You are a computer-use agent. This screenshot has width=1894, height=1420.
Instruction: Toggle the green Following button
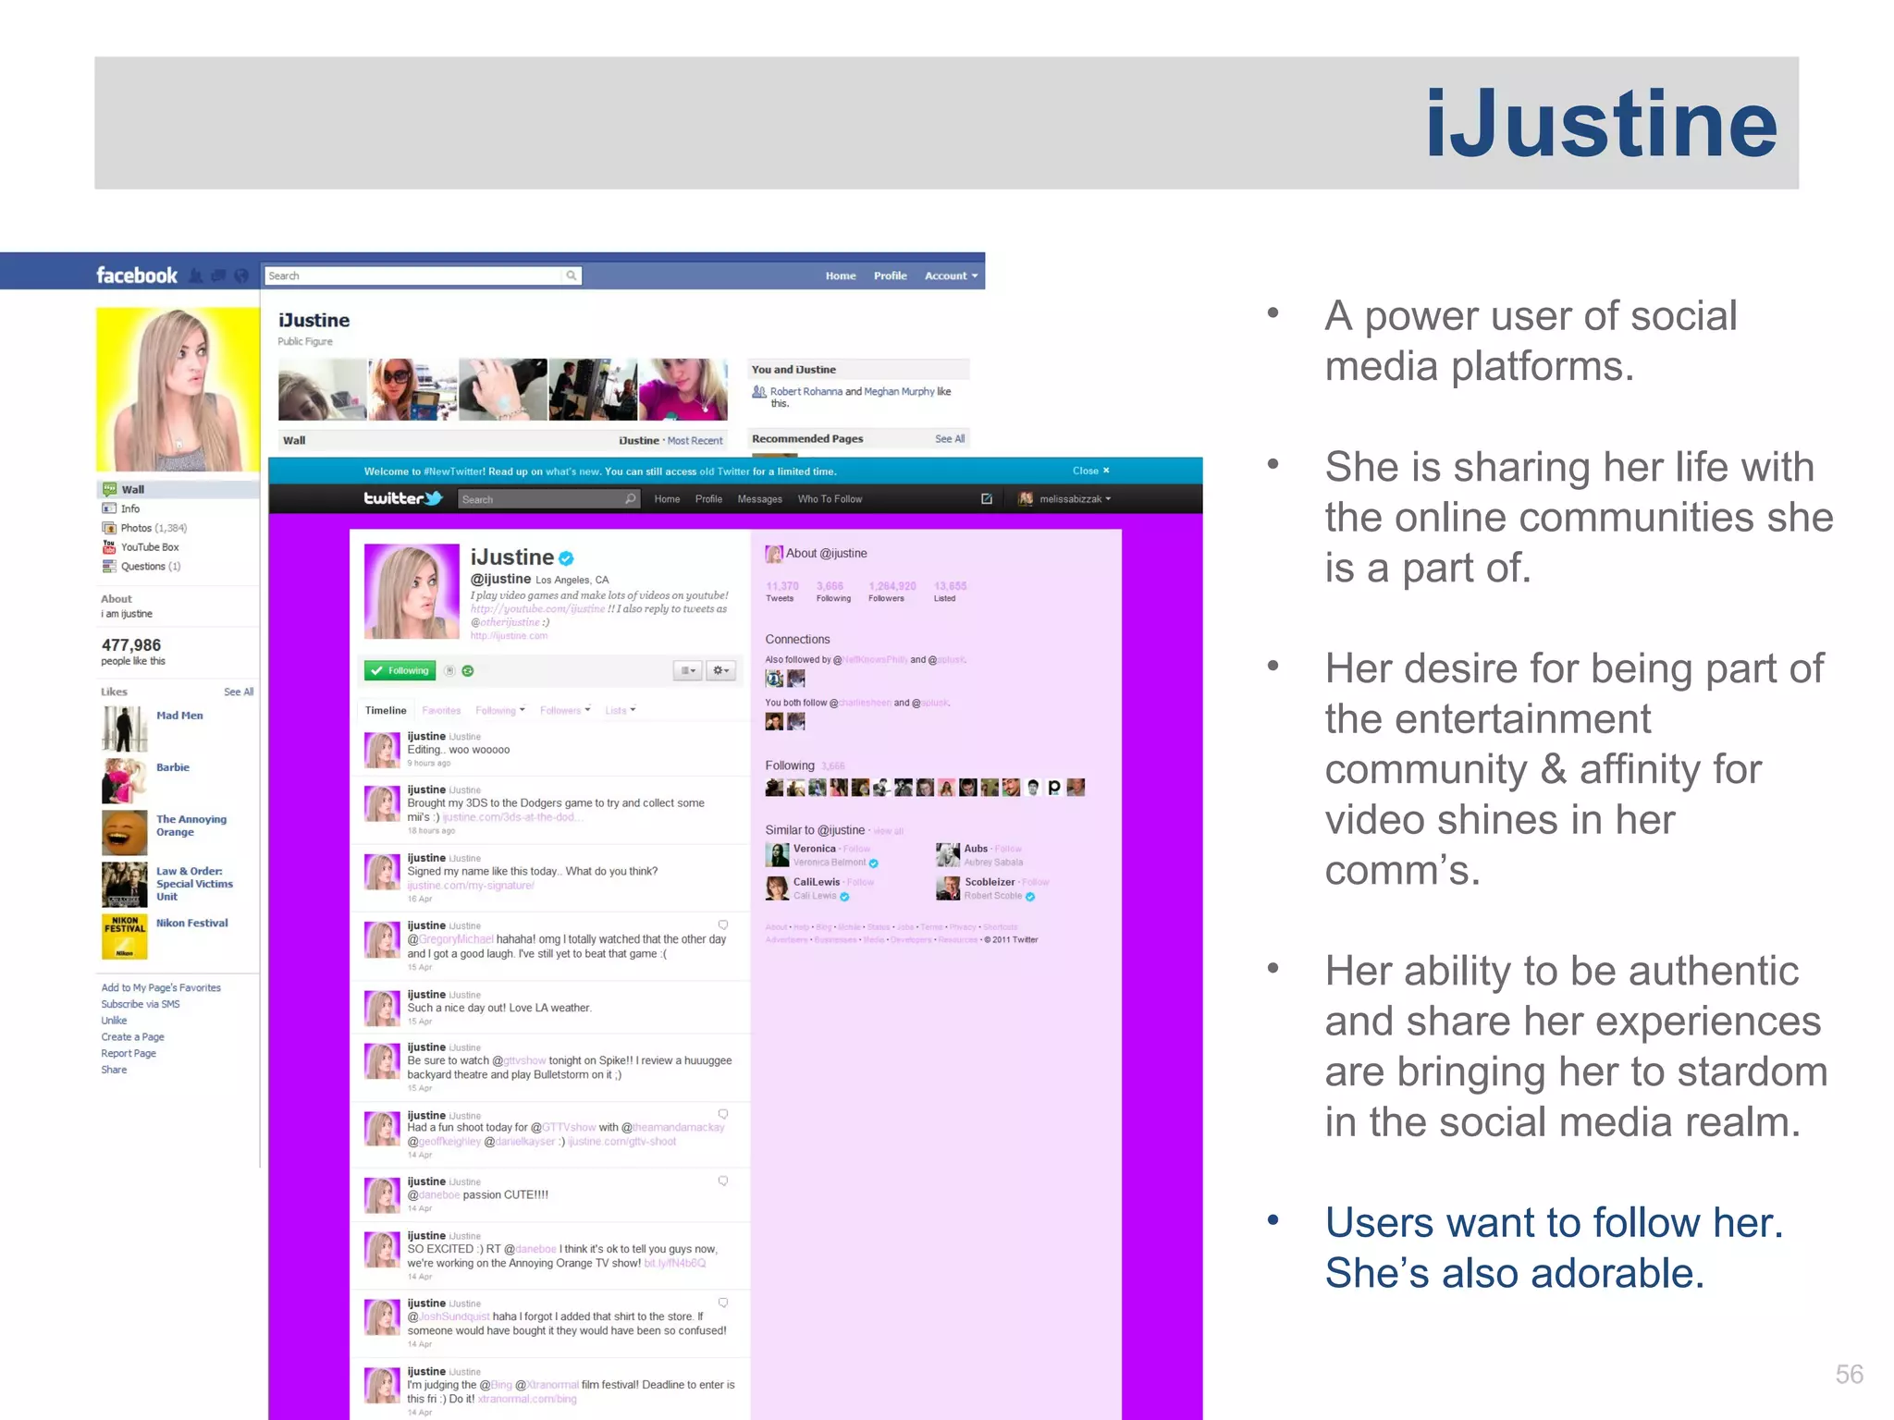pos(400,670)
